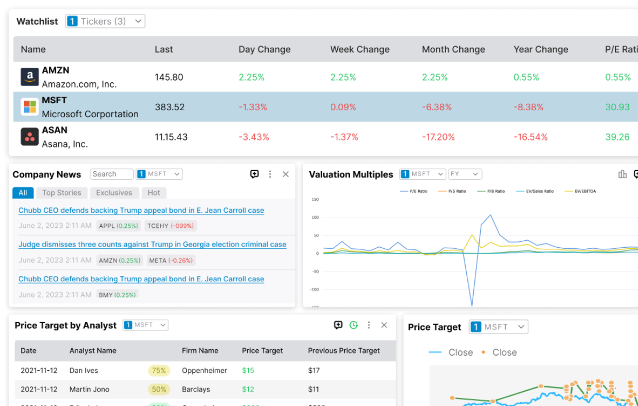Open first Chubb CEO defends Trump appeal bond headline
Viewport: 638px width, 406px height.
coord(141,210)
